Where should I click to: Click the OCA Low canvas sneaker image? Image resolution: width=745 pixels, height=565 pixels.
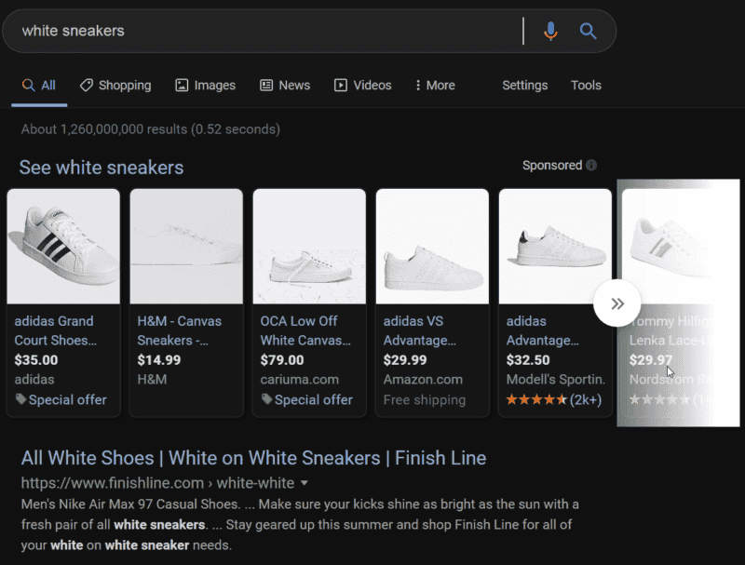coord(309,247)
